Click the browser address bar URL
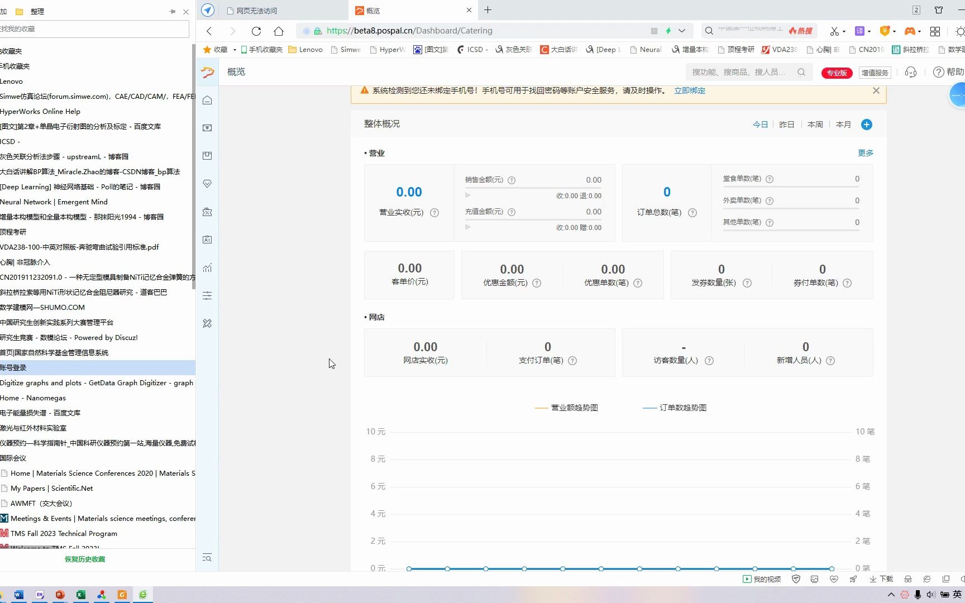This screenshot has width=965, height=603. (x=409, y=31)
